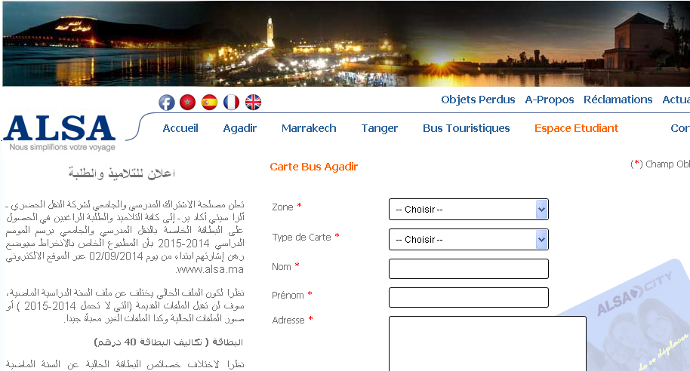Click the Nous simplifions votre voyage tagline

click(62, 147)
